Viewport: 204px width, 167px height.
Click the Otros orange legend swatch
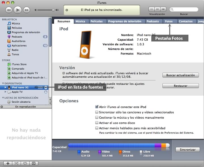120,151
